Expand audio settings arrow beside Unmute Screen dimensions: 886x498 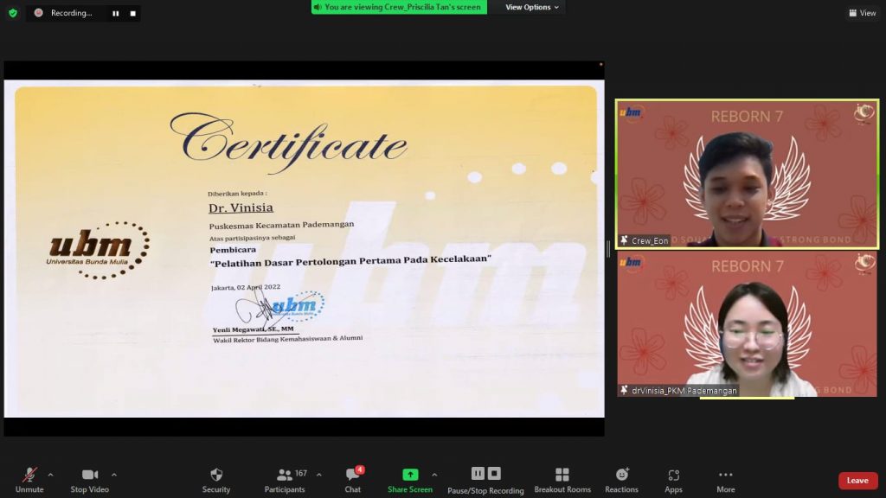click(x=51, y=475)
